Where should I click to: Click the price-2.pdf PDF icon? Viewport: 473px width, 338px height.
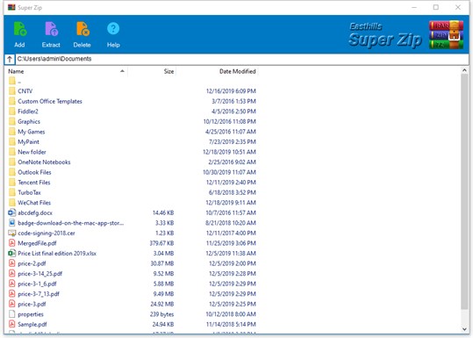11,263
